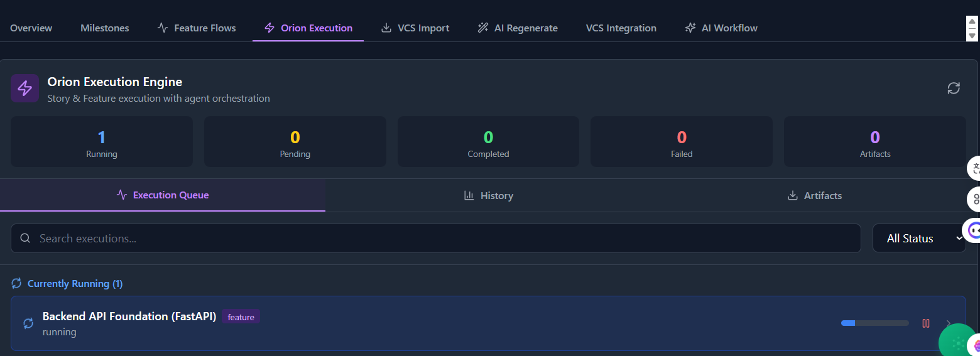
Task: Open the purple chatbot face widget
Action: pyautogui.click(x=972, y=230)
